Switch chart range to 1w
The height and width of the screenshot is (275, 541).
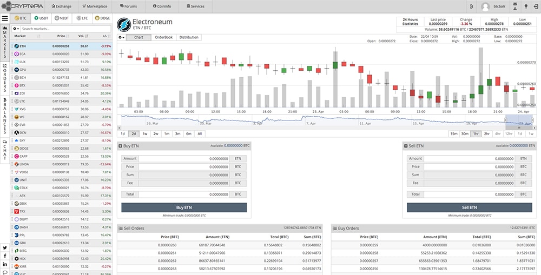pyautogui.click(x=144, y=133)
